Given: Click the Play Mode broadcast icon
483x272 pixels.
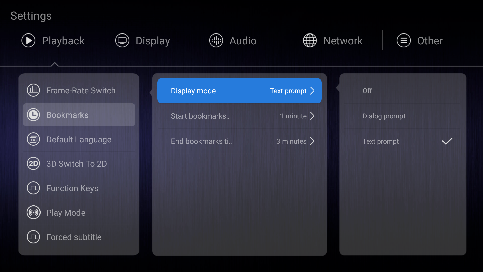Looking at the screenshot, I should (x=33, y=213).
